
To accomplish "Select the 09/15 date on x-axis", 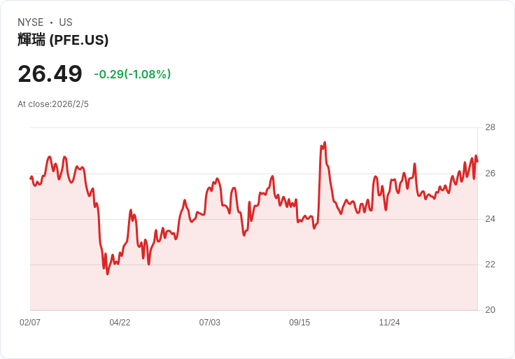I will (x=299, y=323).
